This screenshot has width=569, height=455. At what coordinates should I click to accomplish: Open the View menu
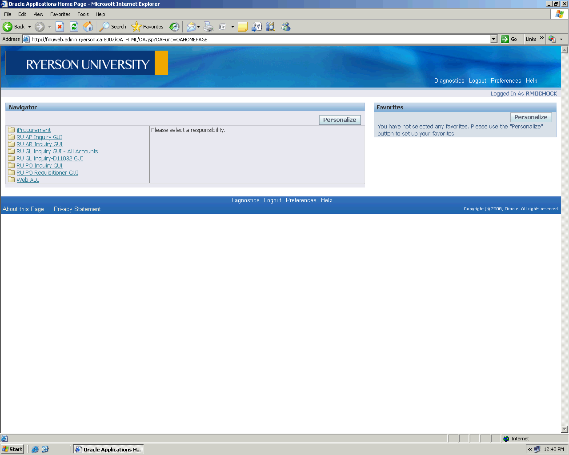point(38,14)
